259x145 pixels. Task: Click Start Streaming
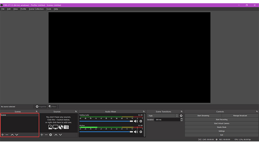pos(203,116)
